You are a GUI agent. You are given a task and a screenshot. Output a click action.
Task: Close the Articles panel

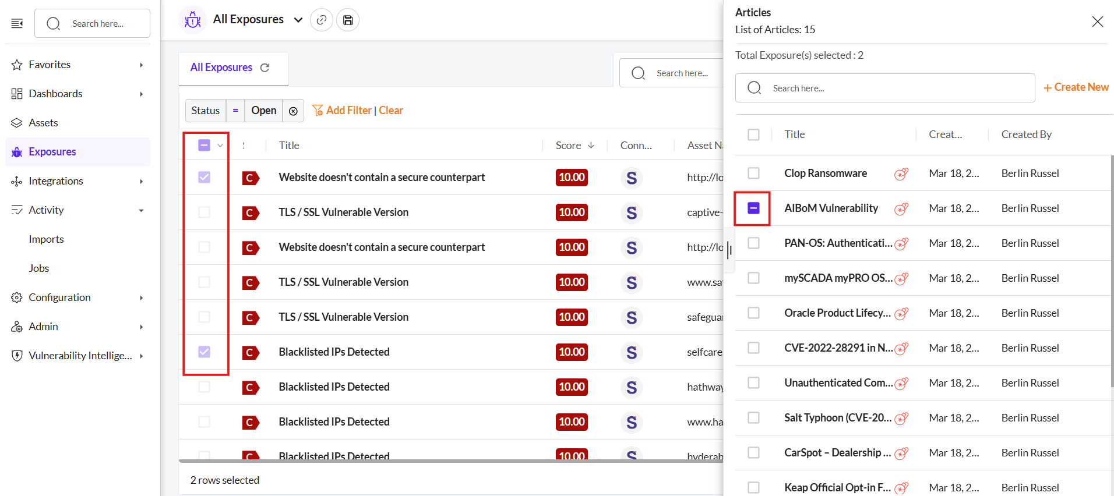pos(1097,22)
